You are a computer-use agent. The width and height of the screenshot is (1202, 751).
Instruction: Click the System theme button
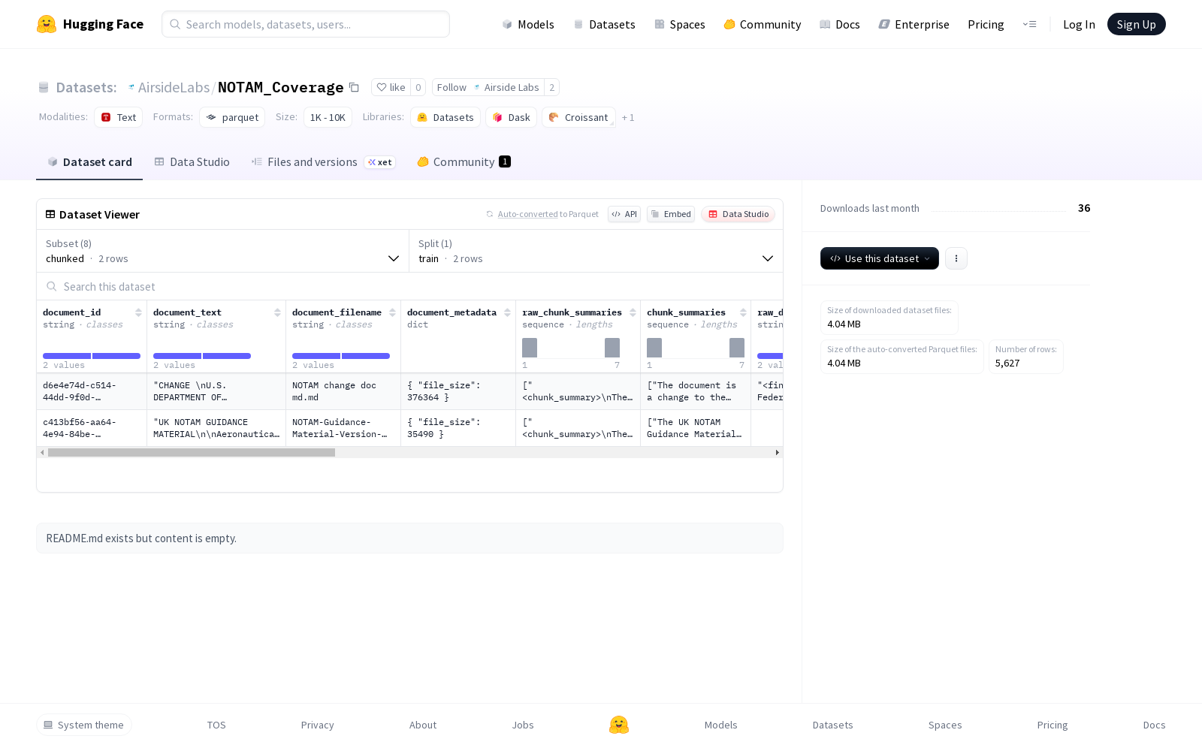84,725
